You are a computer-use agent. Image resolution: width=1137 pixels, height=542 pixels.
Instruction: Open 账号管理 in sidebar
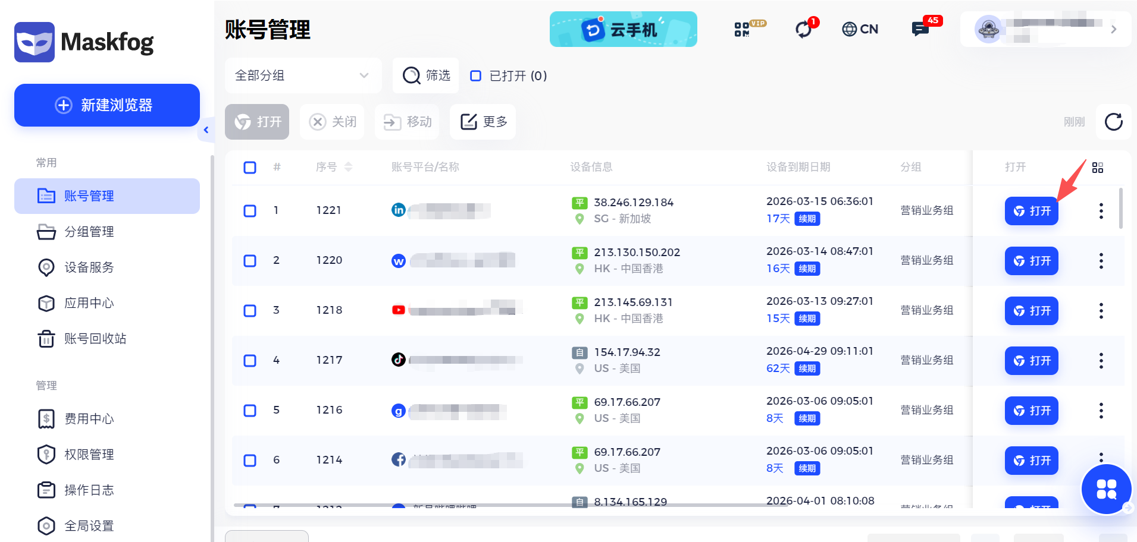[x=107, y=196]
